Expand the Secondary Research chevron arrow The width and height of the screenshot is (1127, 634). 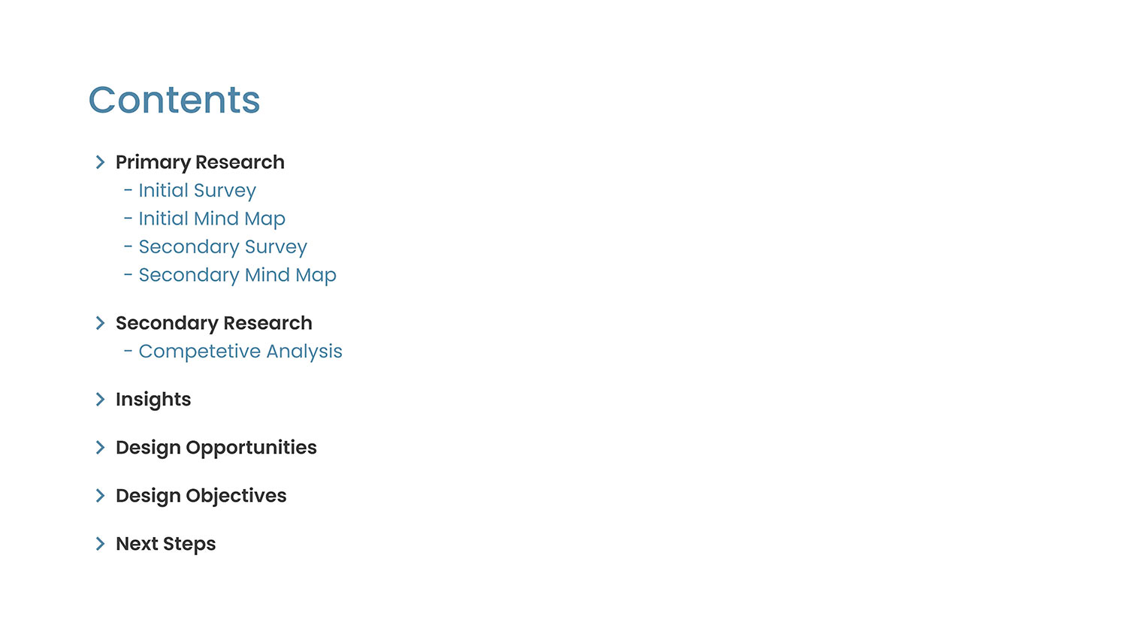point(100,323)
